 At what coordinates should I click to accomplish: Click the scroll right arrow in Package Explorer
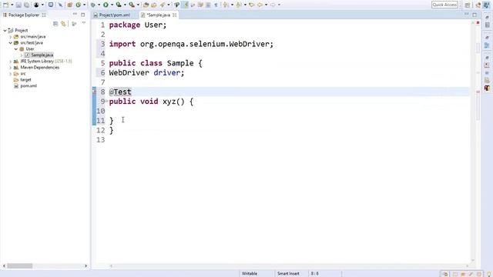pyautogui.click(x=86, y=266)
